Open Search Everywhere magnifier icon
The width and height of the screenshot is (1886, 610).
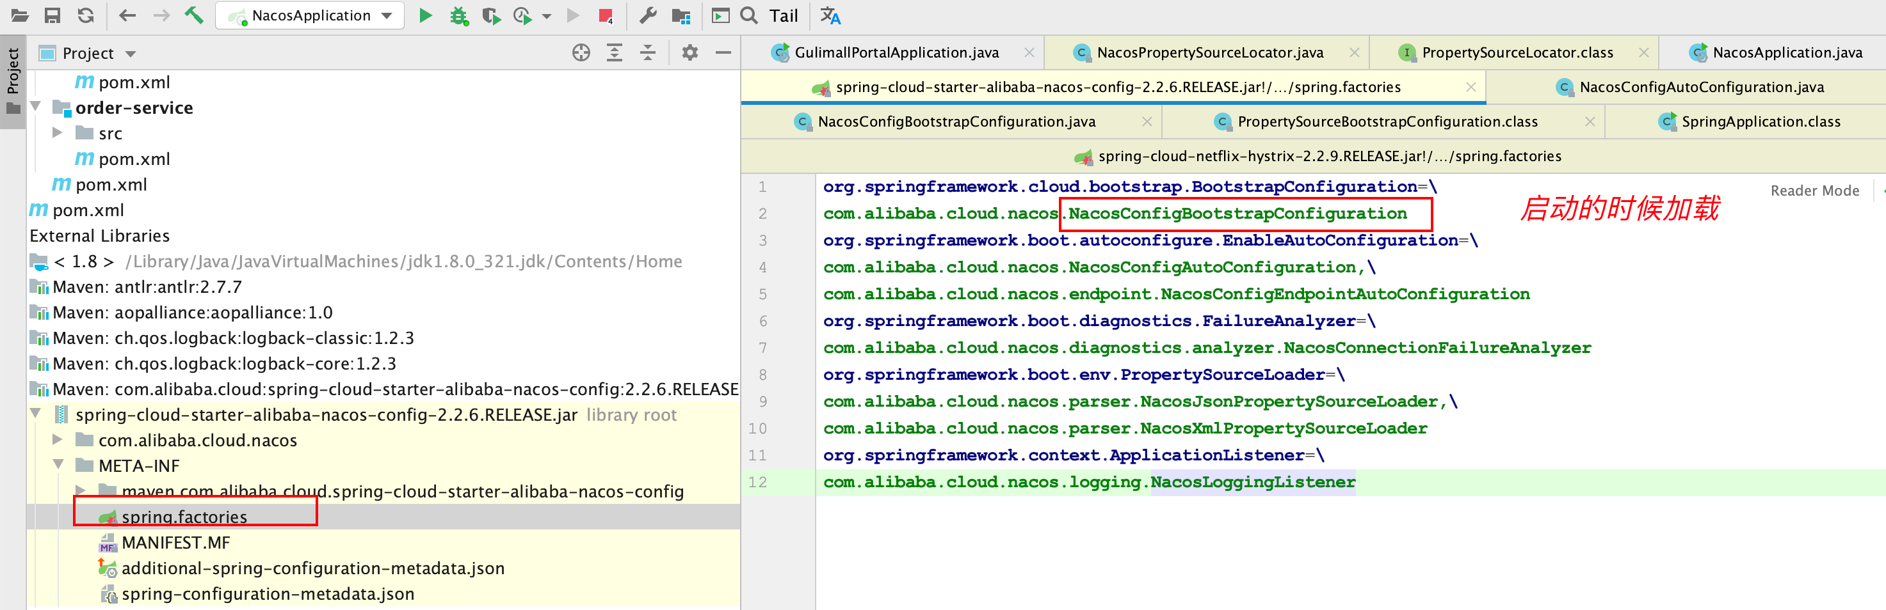tap(749, 15)
